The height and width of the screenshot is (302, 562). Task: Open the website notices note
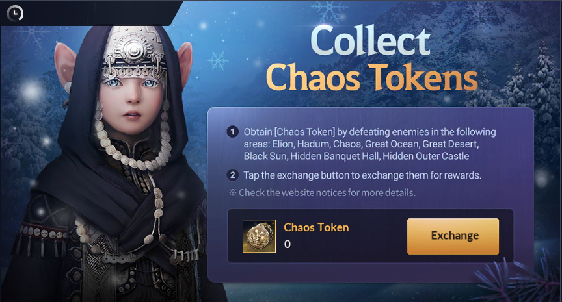pyautogui.click(x=322, y=192)
